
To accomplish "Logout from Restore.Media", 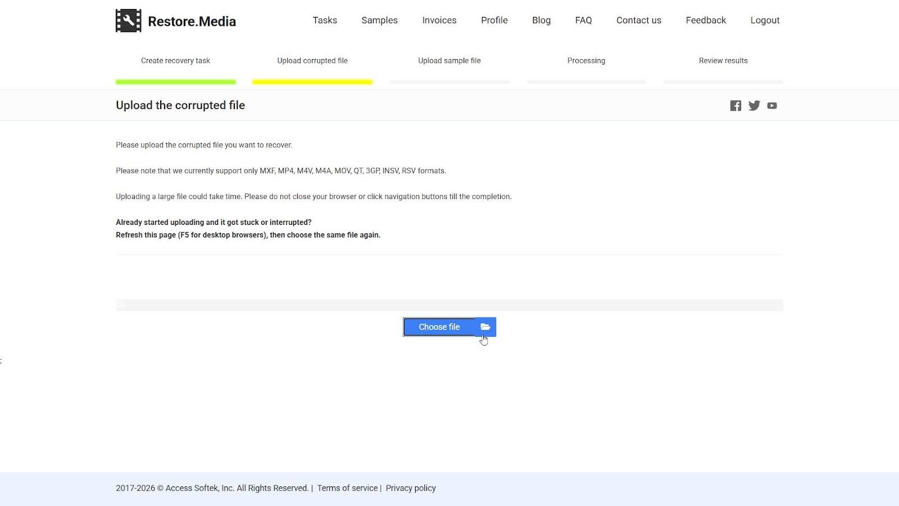I will click(764, 20).
